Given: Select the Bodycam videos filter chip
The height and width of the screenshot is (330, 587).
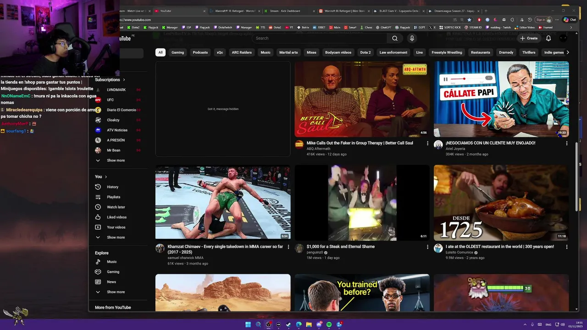Looking at the screenshot, I should (x=338, y=52).
